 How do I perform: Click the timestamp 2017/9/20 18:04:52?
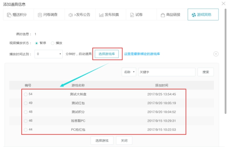click(x=161, y=112)
